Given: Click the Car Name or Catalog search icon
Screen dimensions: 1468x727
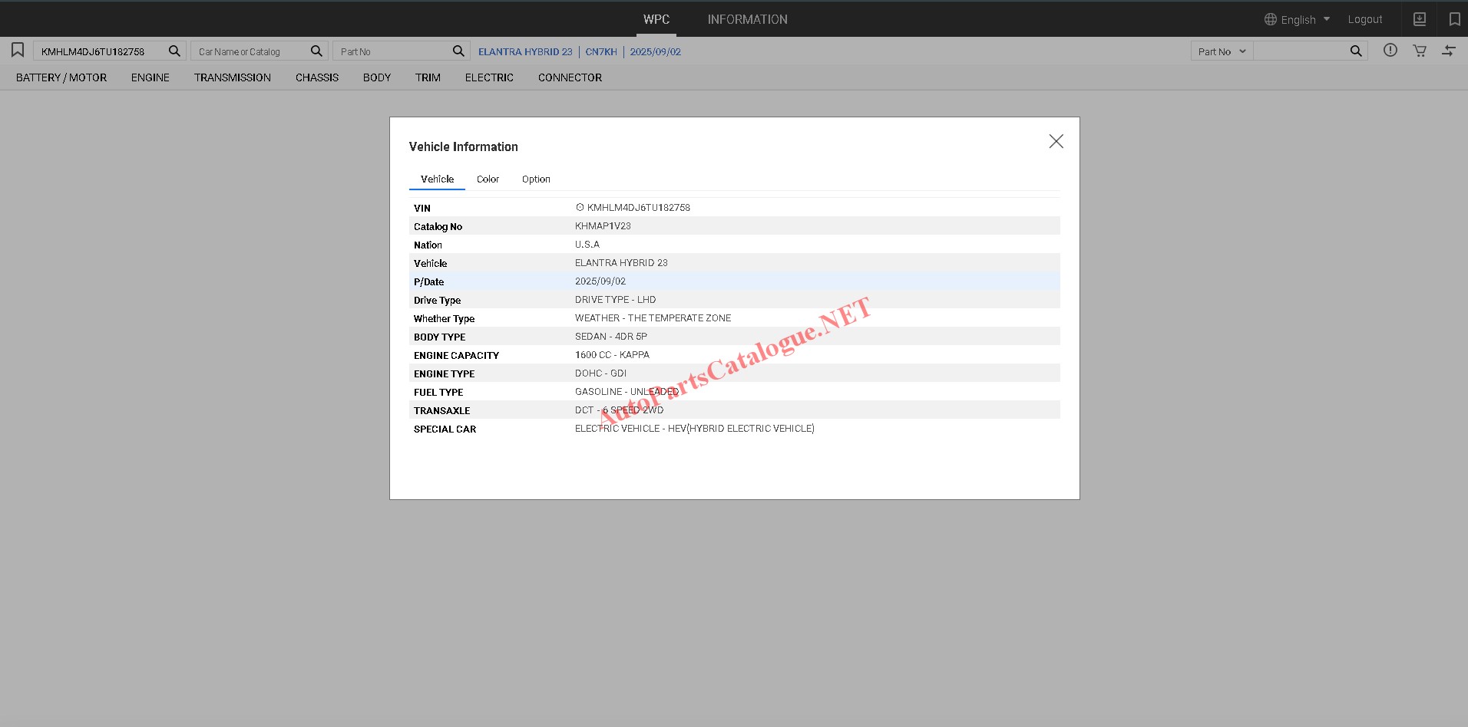Looking at the screenshot, I should click(x=316, y=51).
